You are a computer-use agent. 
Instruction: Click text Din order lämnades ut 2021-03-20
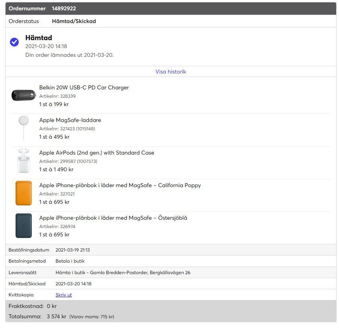click(x=69, y=55)
